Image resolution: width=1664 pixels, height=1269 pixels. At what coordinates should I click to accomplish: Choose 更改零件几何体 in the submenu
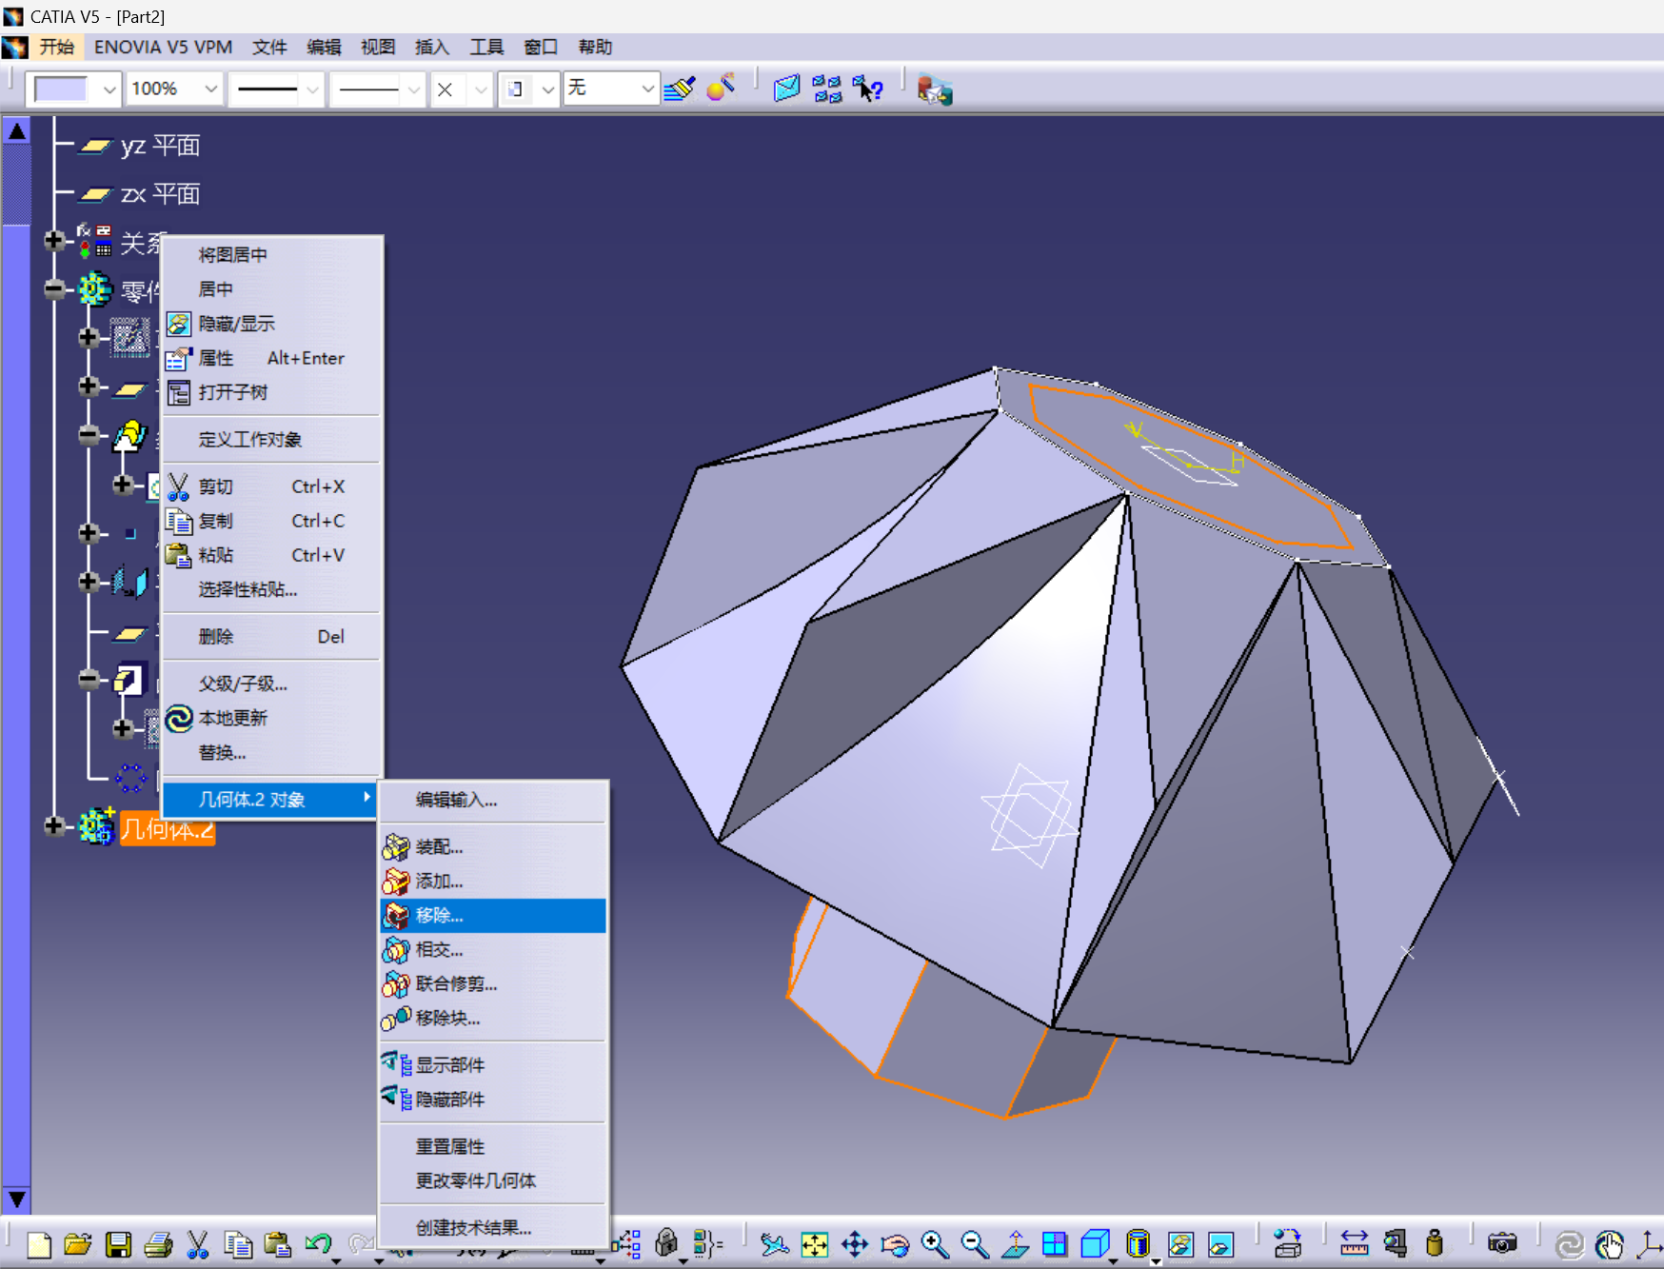point(493,1180)
